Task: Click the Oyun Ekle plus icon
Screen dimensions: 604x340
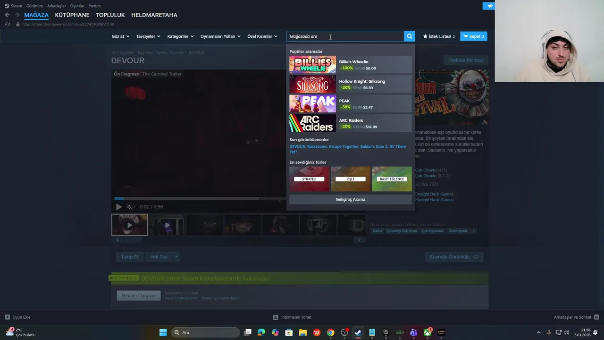Action: (x=8, y=317)
